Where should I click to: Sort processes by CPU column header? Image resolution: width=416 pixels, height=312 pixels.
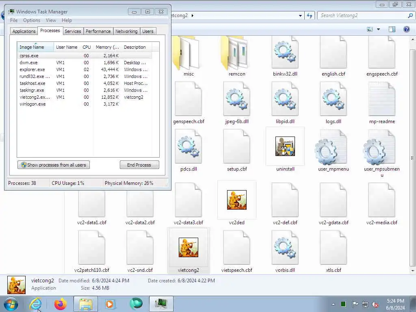pos(87,47)
